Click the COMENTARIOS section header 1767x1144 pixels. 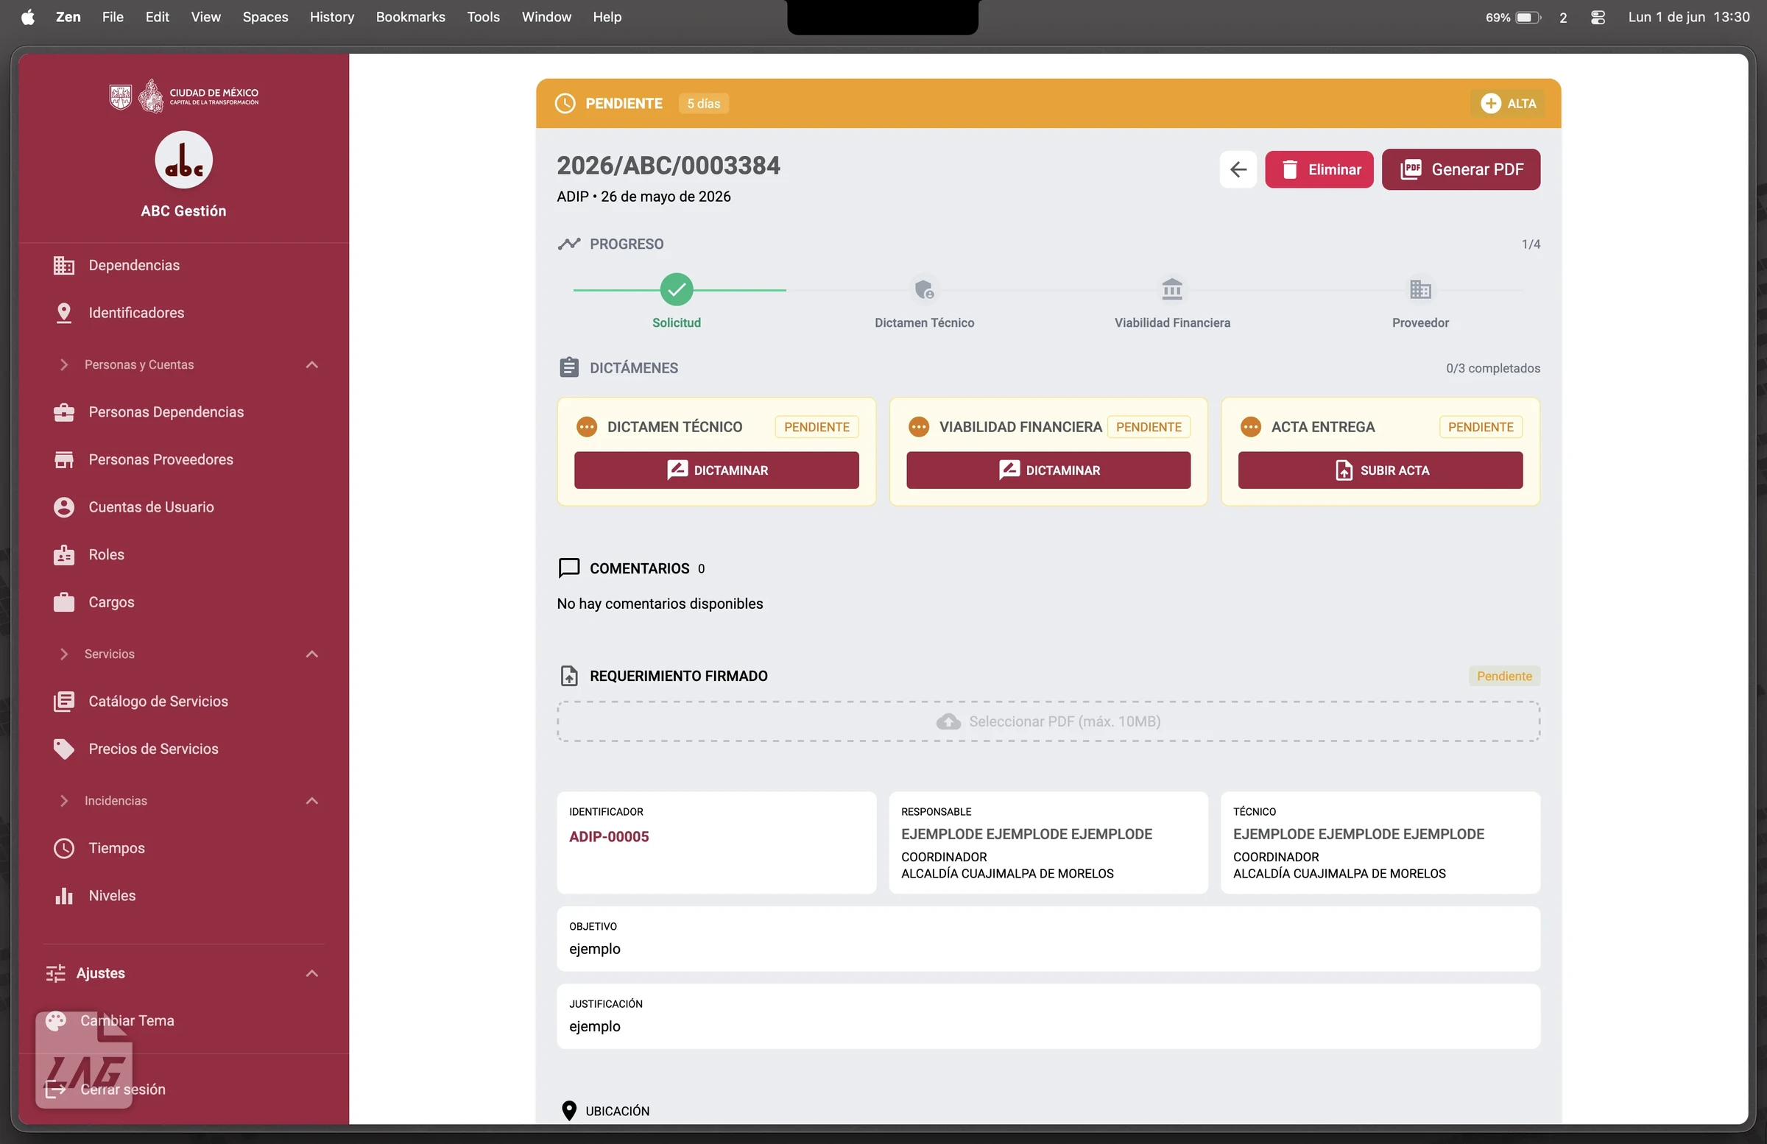tap(631, 568)
